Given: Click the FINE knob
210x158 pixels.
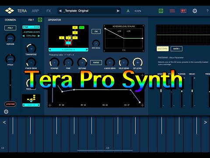Looking at the screenshot, I should click(68, 63).
